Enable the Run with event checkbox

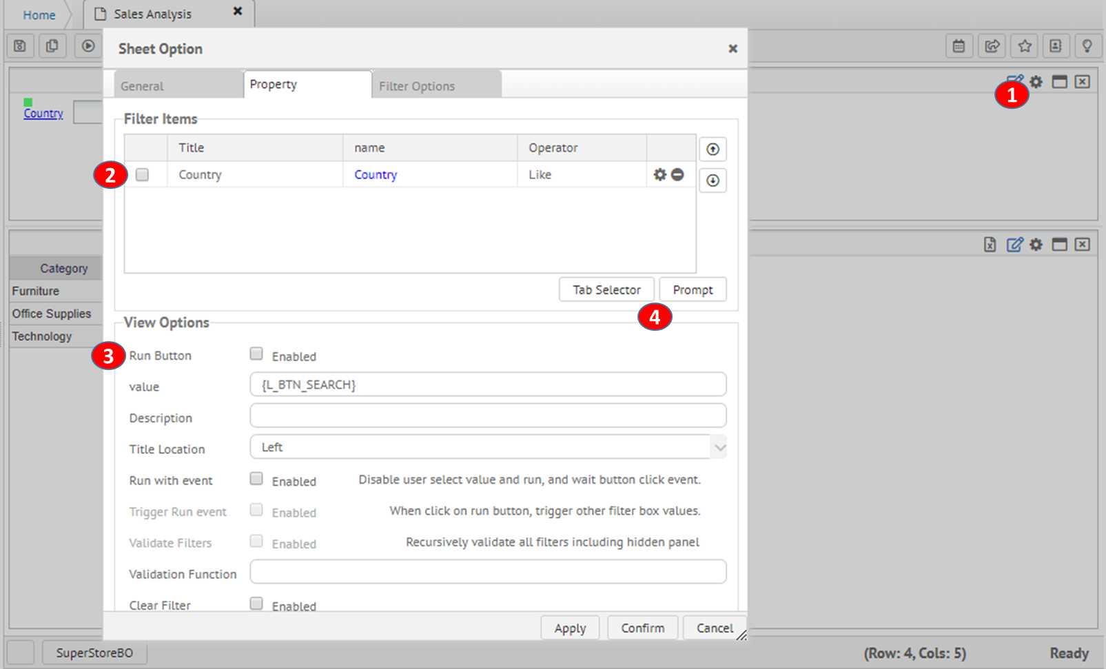[x=256, y=479]
